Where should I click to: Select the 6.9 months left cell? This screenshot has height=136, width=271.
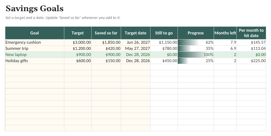[x=225, y=49]
